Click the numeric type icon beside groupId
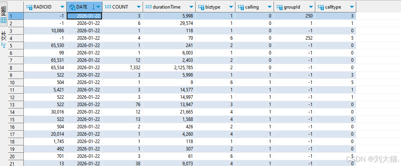This screenshot has width=401, height=166. [279, 7]
